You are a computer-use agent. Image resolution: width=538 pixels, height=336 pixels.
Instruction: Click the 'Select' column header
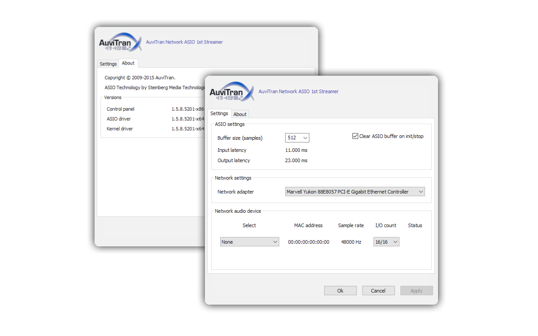tap(249, 225)
